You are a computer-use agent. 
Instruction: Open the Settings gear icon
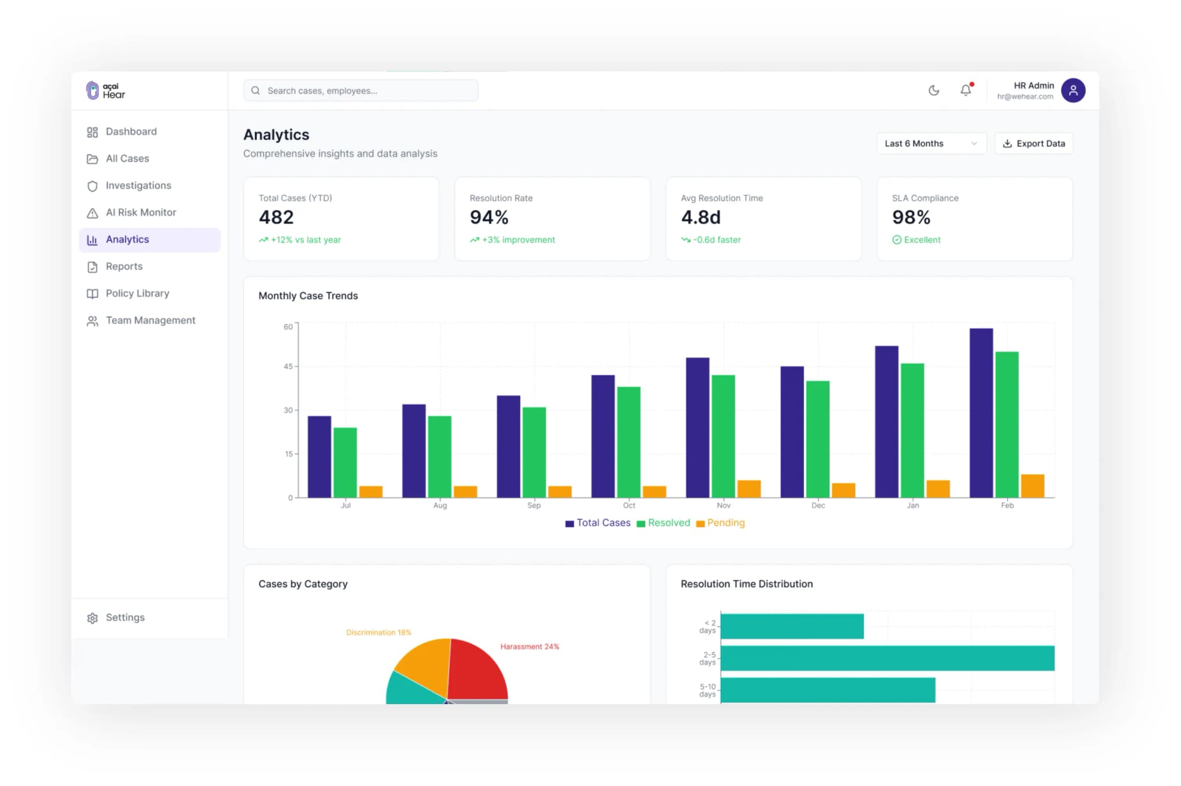93,617
